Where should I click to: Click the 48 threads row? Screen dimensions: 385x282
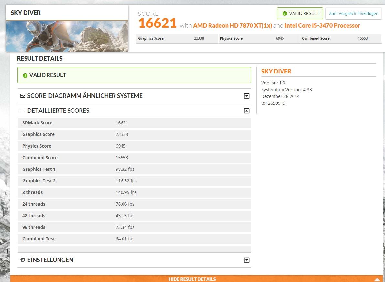pos(134,216)
